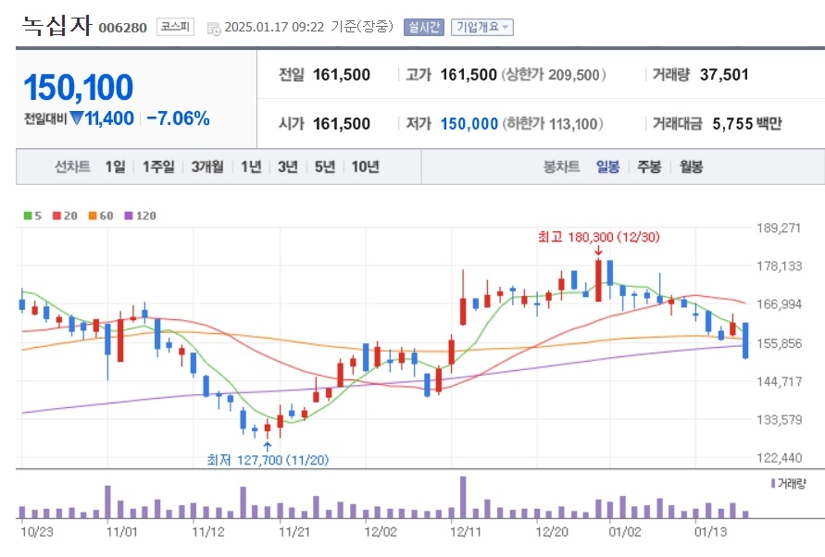
Task: Click the stock code 006280
Action: pyautogui.click(x=122, y=28)
